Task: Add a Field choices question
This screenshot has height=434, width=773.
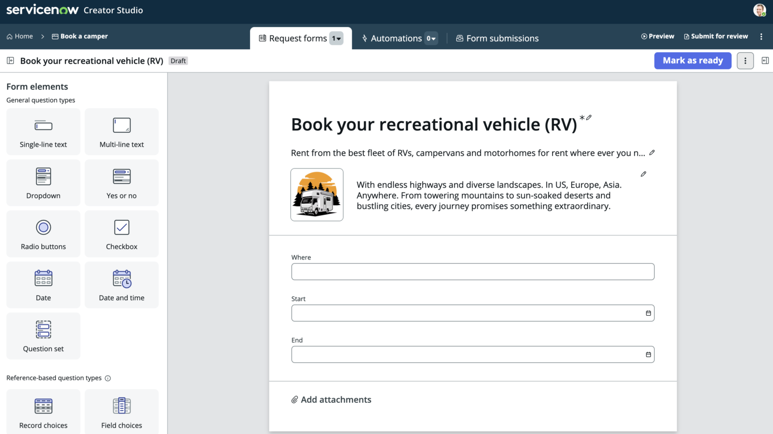Action: 121,411
